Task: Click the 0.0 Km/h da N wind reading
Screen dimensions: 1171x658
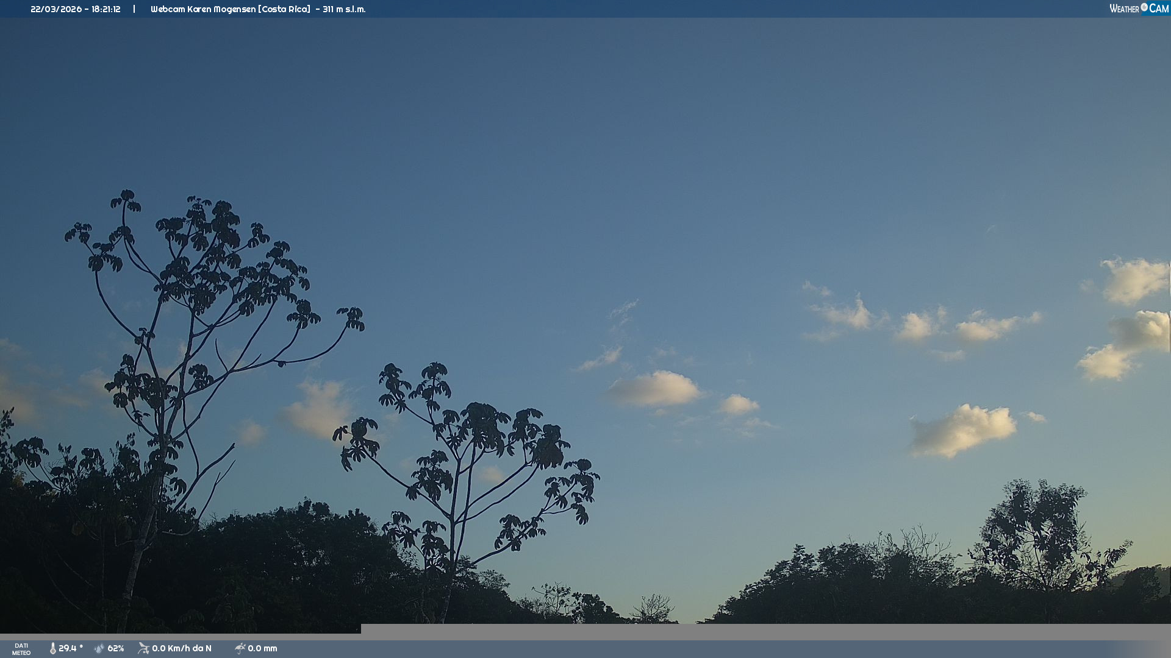Action: pyautogui.click(x=182, y=648)
